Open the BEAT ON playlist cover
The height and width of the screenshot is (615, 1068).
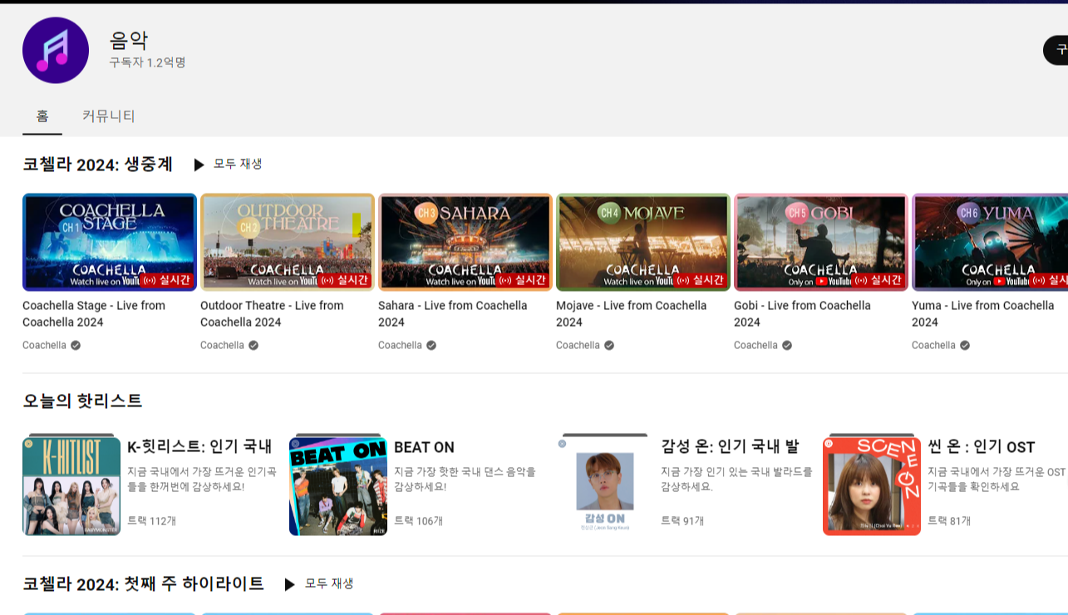[x=338, y=485]
